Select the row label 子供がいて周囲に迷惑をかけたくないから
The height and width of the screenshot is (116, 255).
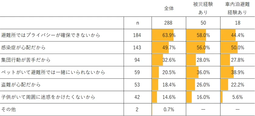pos(48,97)
